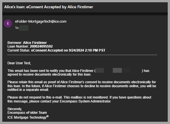
Task: Click the Sincerely closing line
Action: [x=15, y=109]
